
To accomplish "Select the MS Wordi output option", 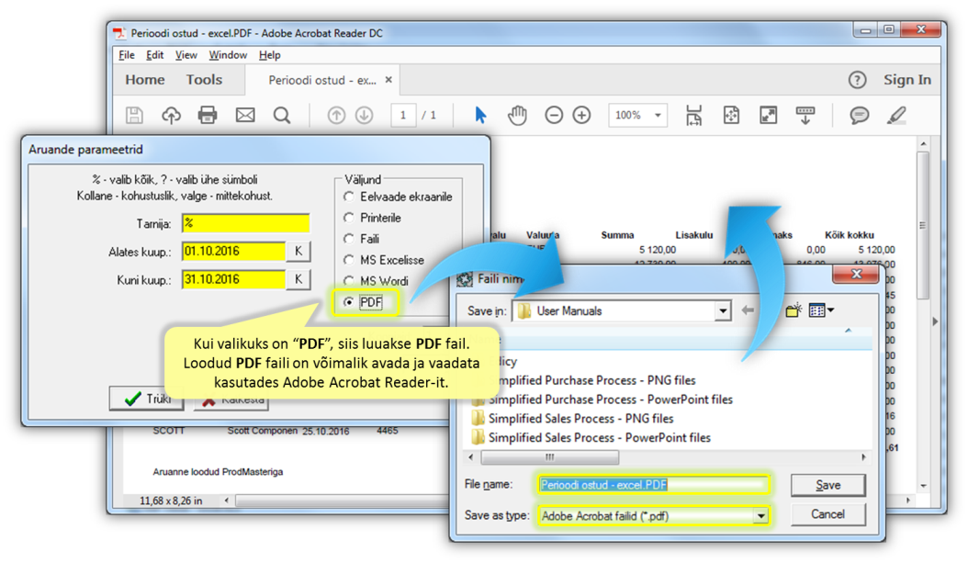I will (376, 281).
